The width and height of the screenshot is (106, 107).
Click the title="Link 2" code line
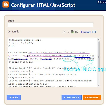point(42,68)
